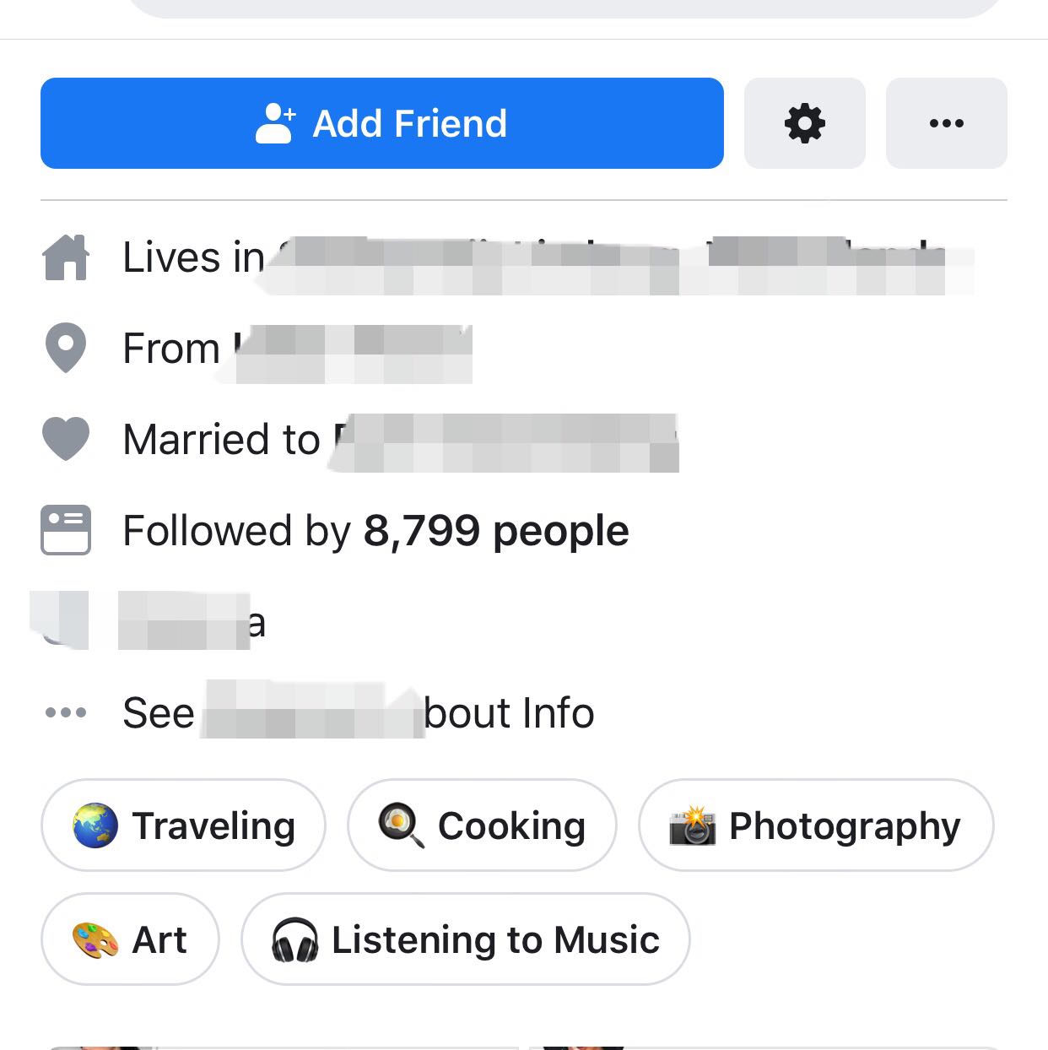This screenshot has width=1048, height=1050.
Task: Tap the ellipsis icon before See About Info
Action: point(66,712)
